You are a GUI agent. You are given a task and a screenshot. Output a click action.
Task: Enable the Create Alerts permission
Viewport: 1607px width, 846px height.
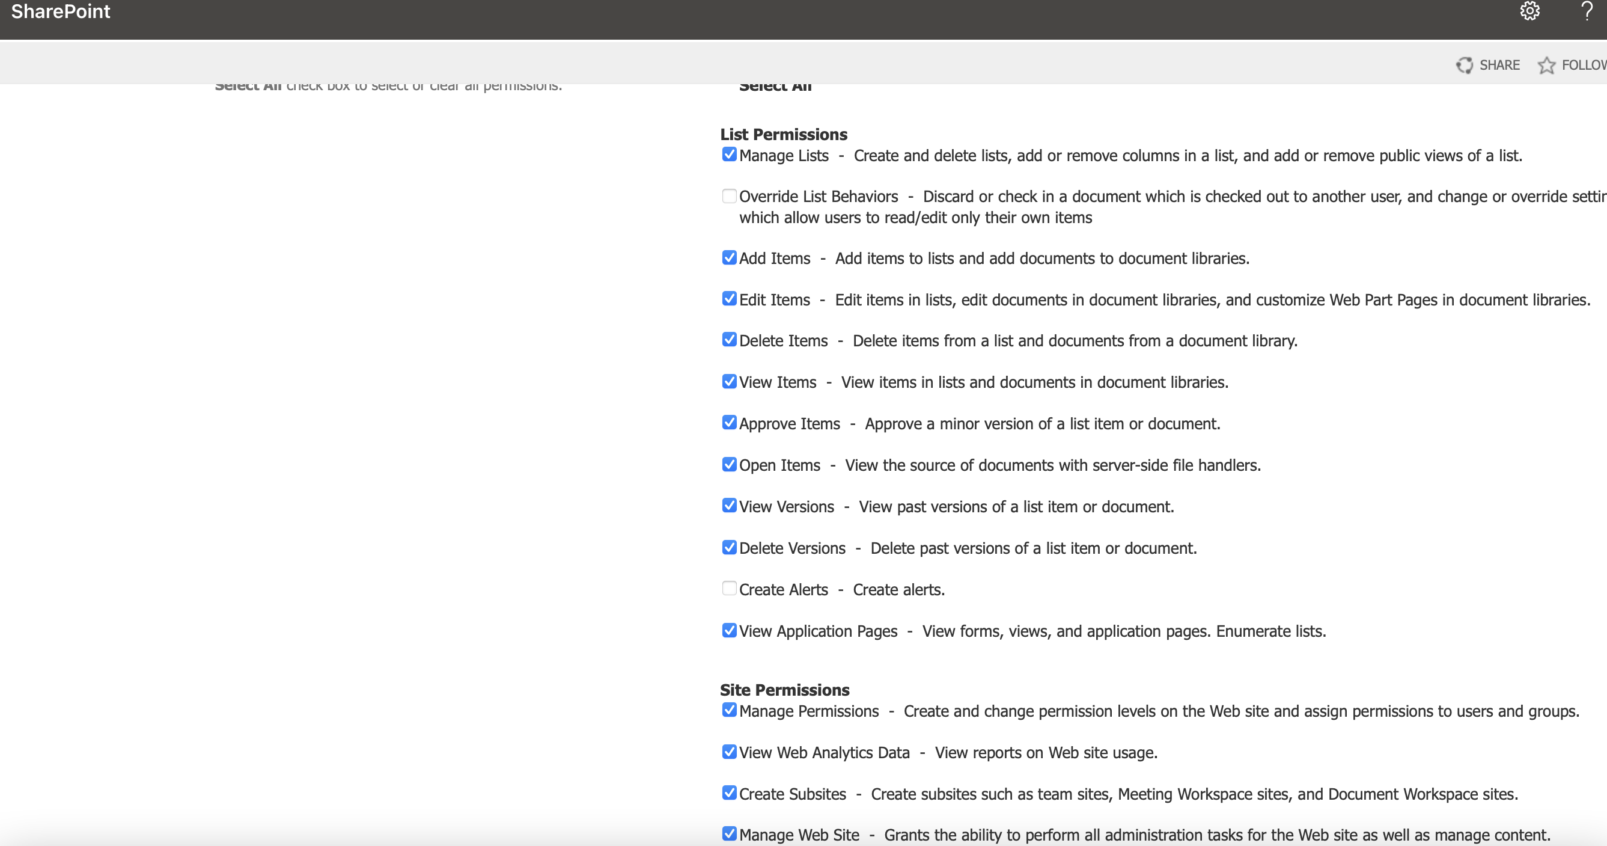point(729,588)
